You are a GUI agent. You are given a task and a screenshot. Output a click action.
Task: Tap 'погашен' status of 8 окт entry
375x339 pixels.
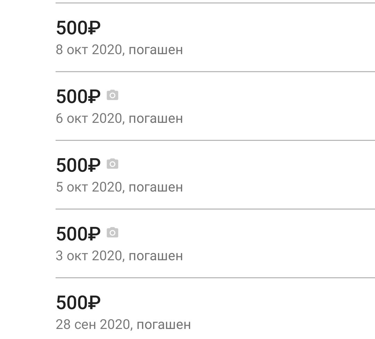point(156,50)
